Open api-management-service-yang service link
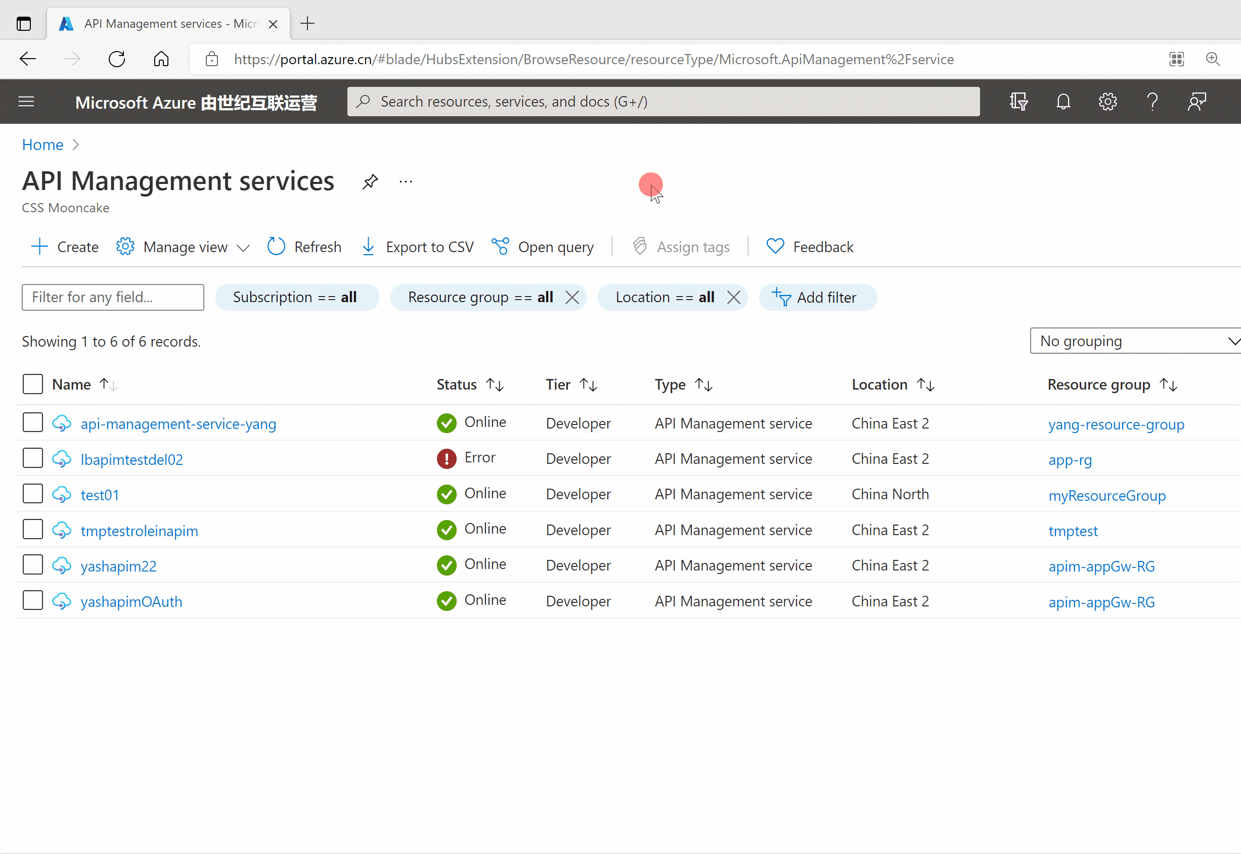This screenshot has height=854, width=1241. [179, 424]
